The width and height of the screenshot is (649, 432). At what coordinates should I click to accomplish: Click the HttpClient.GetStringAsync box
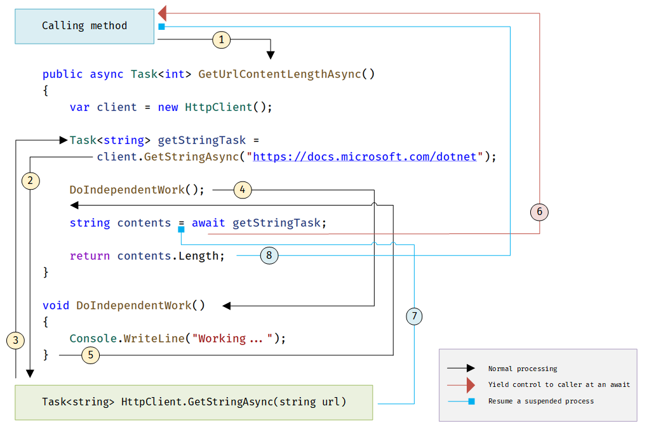click(x=194, y=402)
